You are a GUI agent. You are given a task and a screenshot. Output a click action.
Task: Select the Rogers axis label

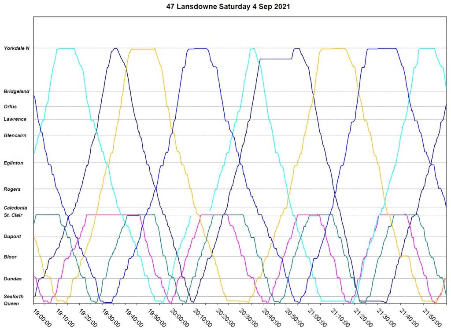click(x=12, y=189)
